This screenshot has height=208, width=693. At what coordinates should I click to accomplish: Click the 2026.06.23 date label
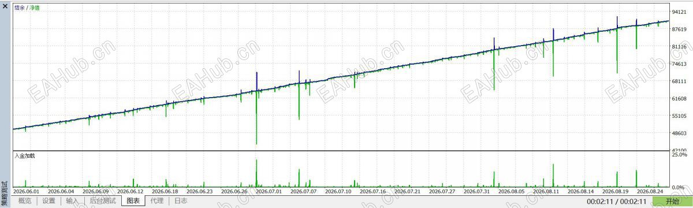pyautogui.click(x=199, y=191)
